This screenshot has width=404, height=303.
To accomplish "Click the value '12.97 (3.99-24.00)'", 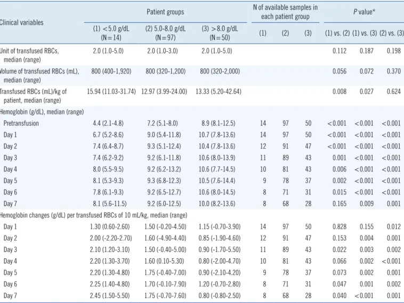I will click(x=164, y=92).
